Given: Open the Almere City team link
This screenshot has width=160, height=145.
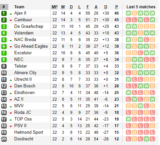Looking at the screenshot, I should point(26,73).
